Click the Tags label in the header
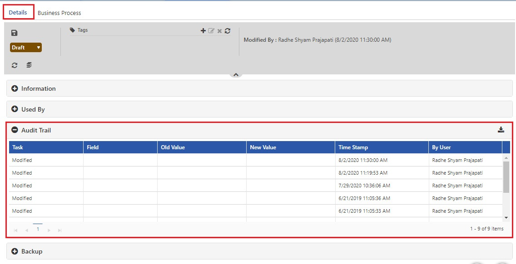This screenshot has width=516, height=264. (83, 30)
